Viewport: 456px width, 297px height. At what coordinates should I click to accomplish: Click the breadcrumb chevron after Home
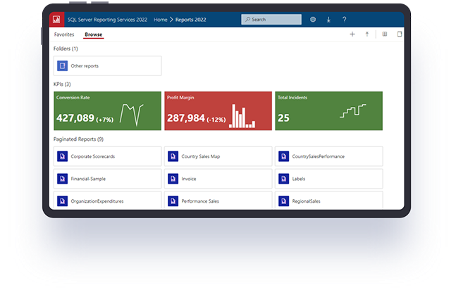(x=171, y=20)
